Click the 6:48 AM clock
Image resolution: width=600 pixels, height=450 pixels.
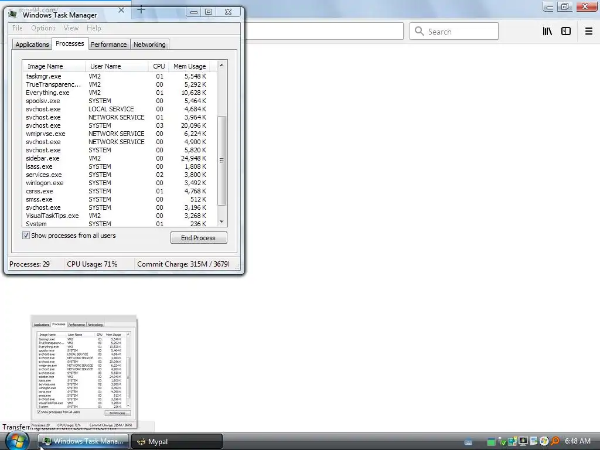point(577,441)
